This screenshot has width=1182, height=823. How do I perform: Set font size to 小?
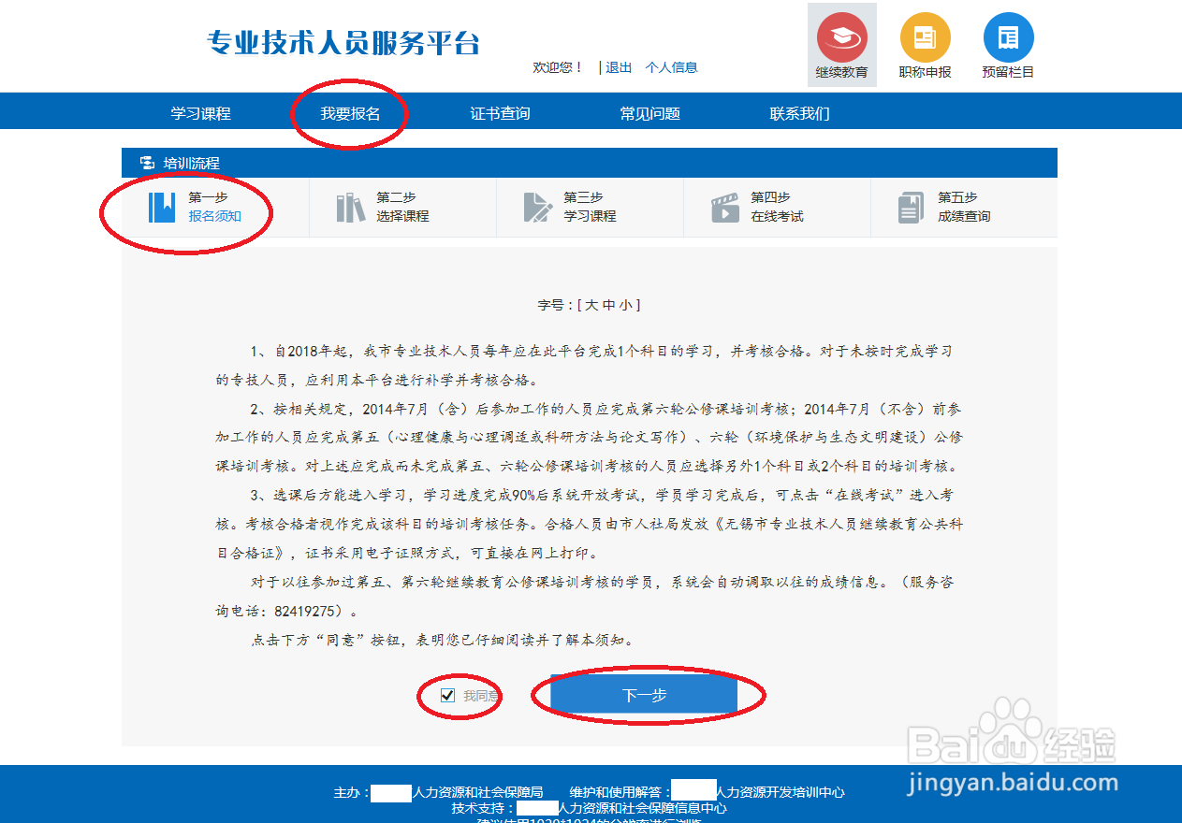(x=624, y=305)
